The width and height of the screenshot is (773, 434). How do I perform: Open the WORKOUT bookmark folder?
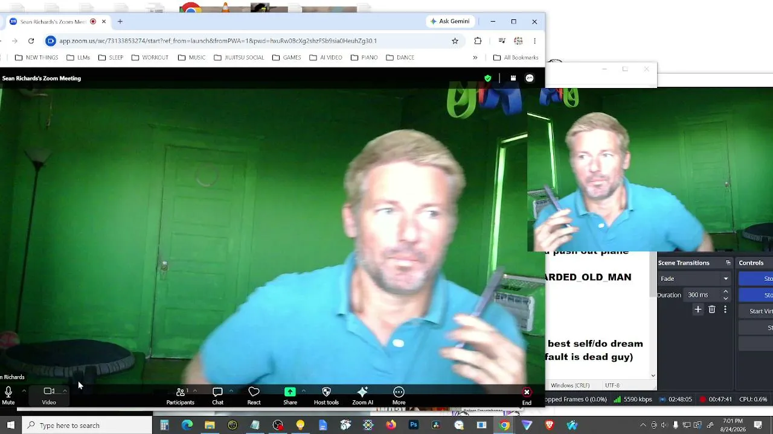[x=150, y=58]
